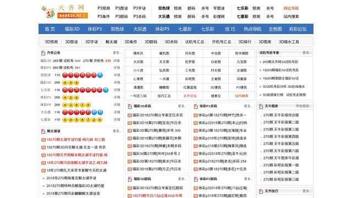Open the 体彩P5 navigation tab
352x198 pixels.
162,29
